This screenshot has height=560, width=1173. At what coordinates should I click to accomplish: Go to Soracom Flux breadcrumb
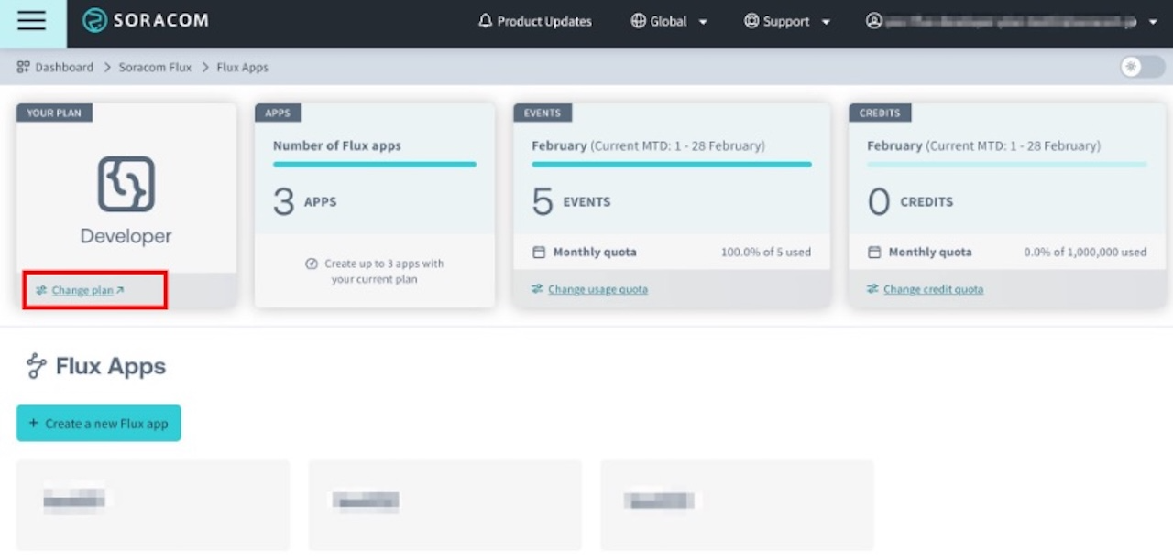[x=155, y=67]
